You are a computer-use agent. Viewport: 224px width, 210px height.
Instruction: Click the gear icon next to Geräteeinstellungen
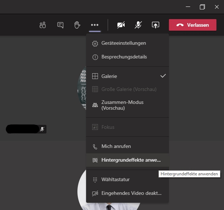[x=95, y=44]
